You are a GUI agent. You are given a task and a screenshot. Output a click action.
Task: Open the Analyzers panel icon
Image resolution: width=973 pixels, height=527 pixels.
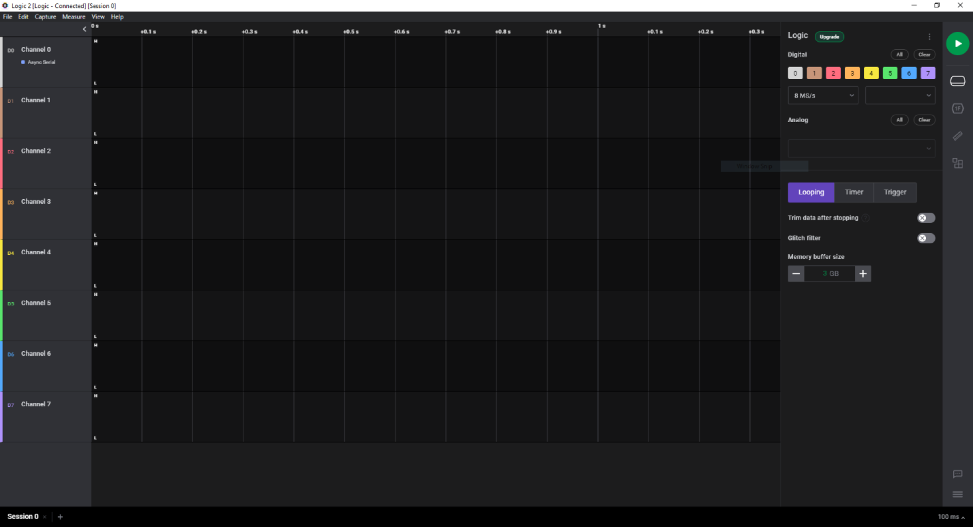pyautogui.click(x=957, y=109)
